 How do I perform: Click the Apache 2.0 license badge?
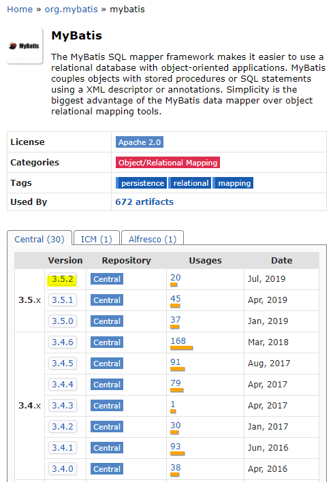click(140, 142)
